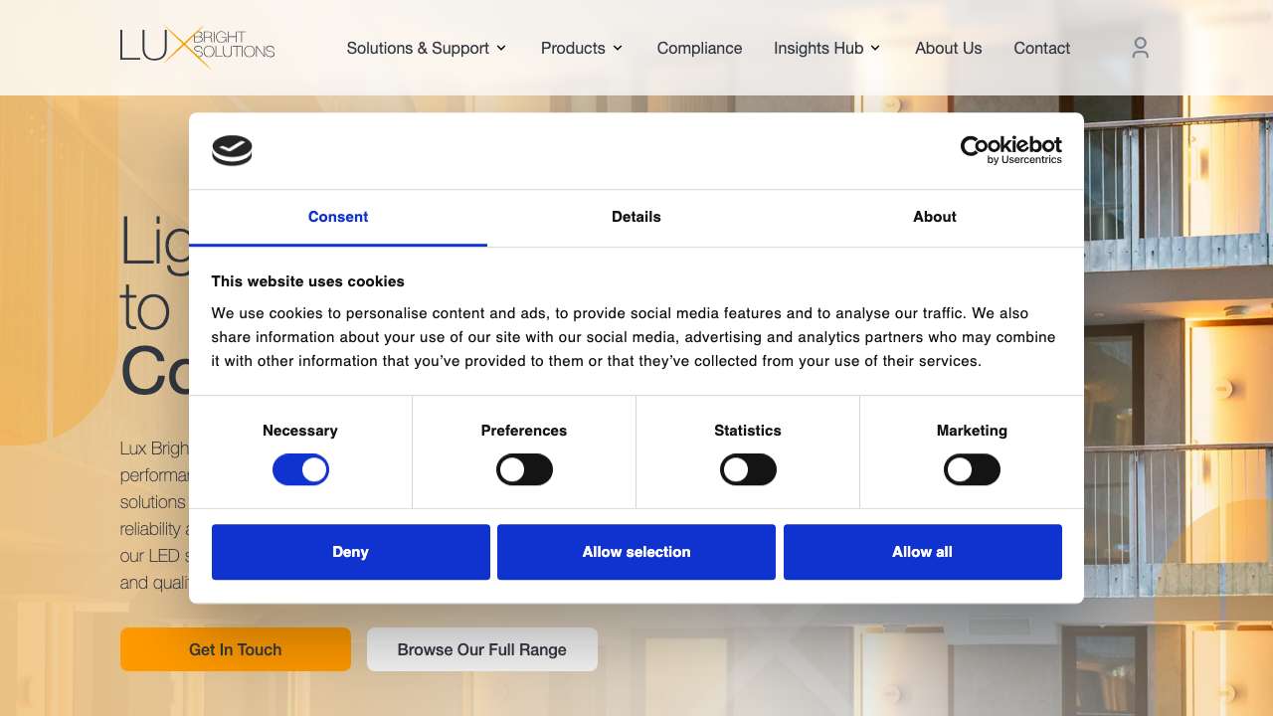Click the Get In Touch button
1273x716 pixels.
click(x=235, y=649)
